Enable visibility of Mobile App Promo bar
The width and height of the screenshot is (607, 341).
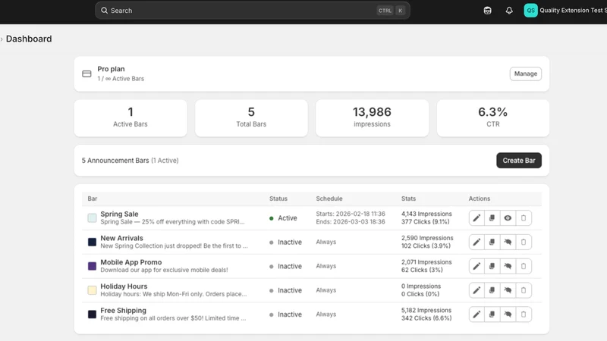(x=508, y=266)
